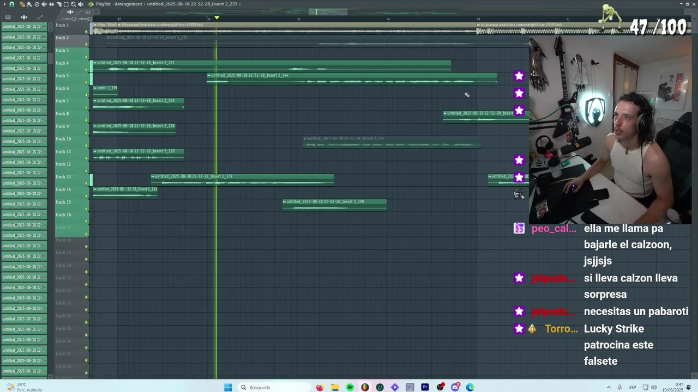Select the Track 3 header label

(x=62, y=51)
